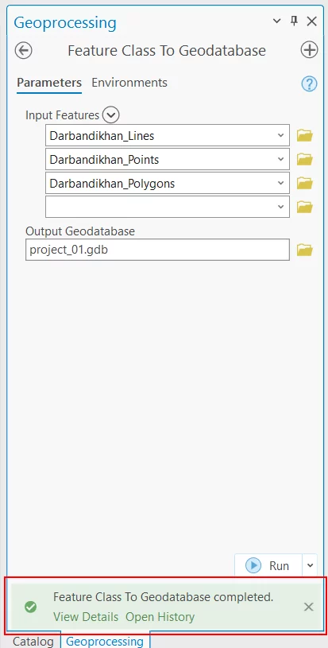Open the View Details link
This screenshot has width=328, height=648.
click(86, 617)
